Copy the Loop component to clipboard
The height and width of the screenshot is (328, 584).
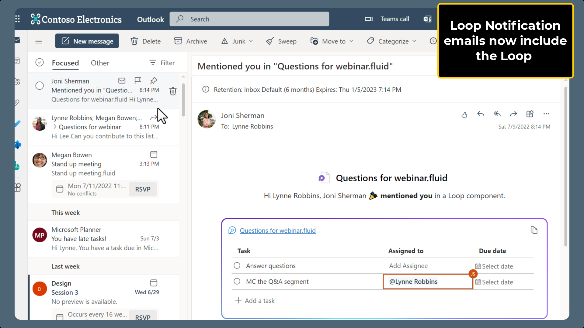(x=534, y=230)
